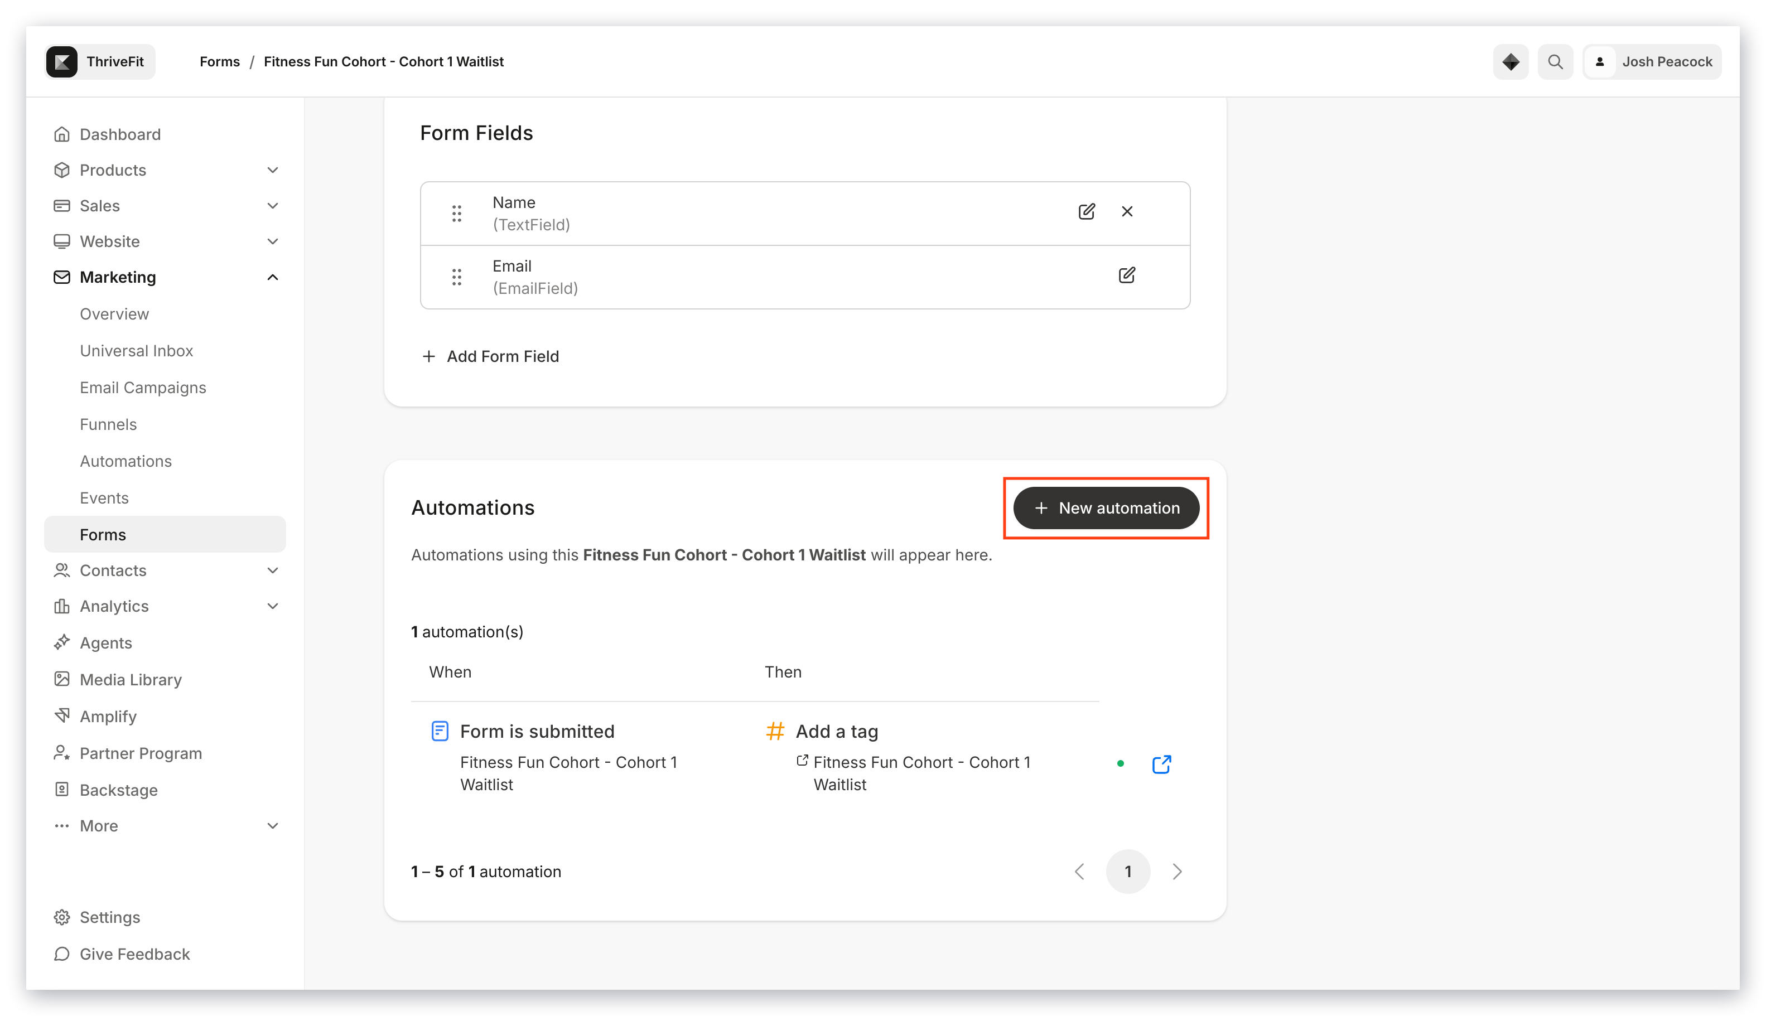Remove the Name form field
The height and width of the screenshot is (1016, 1766).
(1127, 211)
